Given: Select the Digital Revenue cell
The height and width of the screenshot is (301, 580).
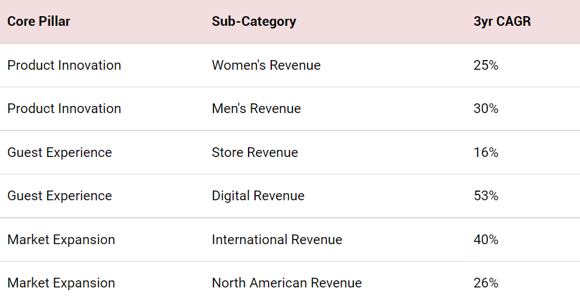Looking at the screenshot, I should pos(258,196).
